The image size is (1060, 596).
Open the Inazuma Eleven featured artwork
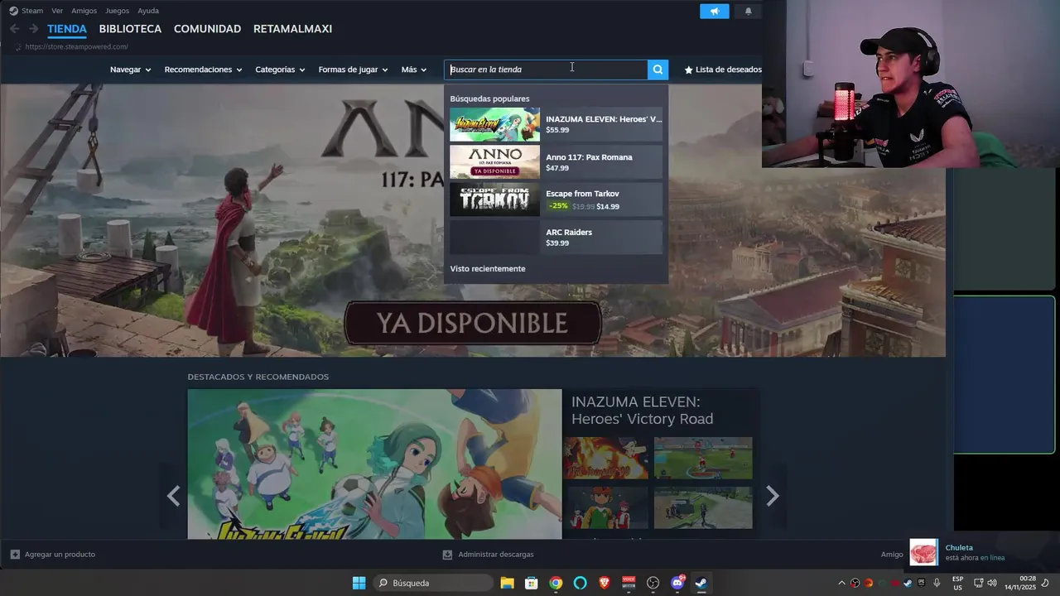[x=374, y=464]
